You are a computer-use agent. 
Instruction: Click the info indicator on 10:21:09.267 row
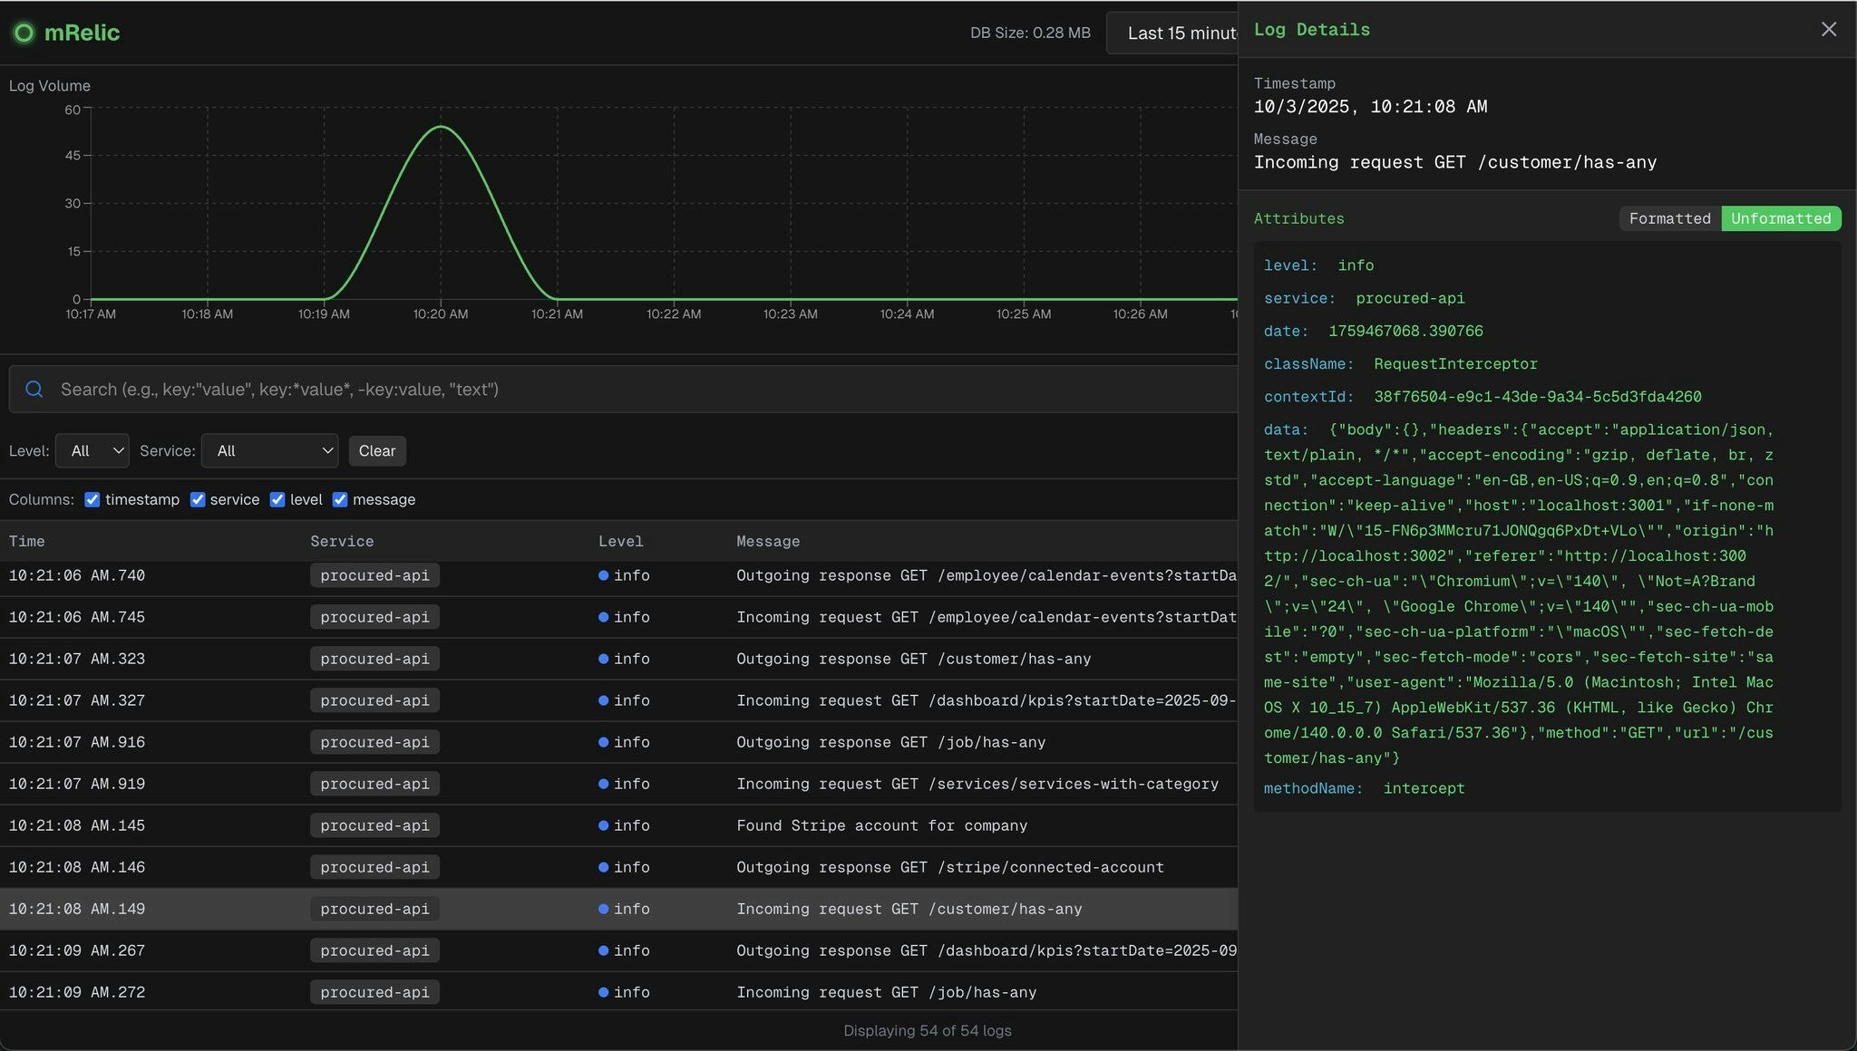[x=604, y=951]
